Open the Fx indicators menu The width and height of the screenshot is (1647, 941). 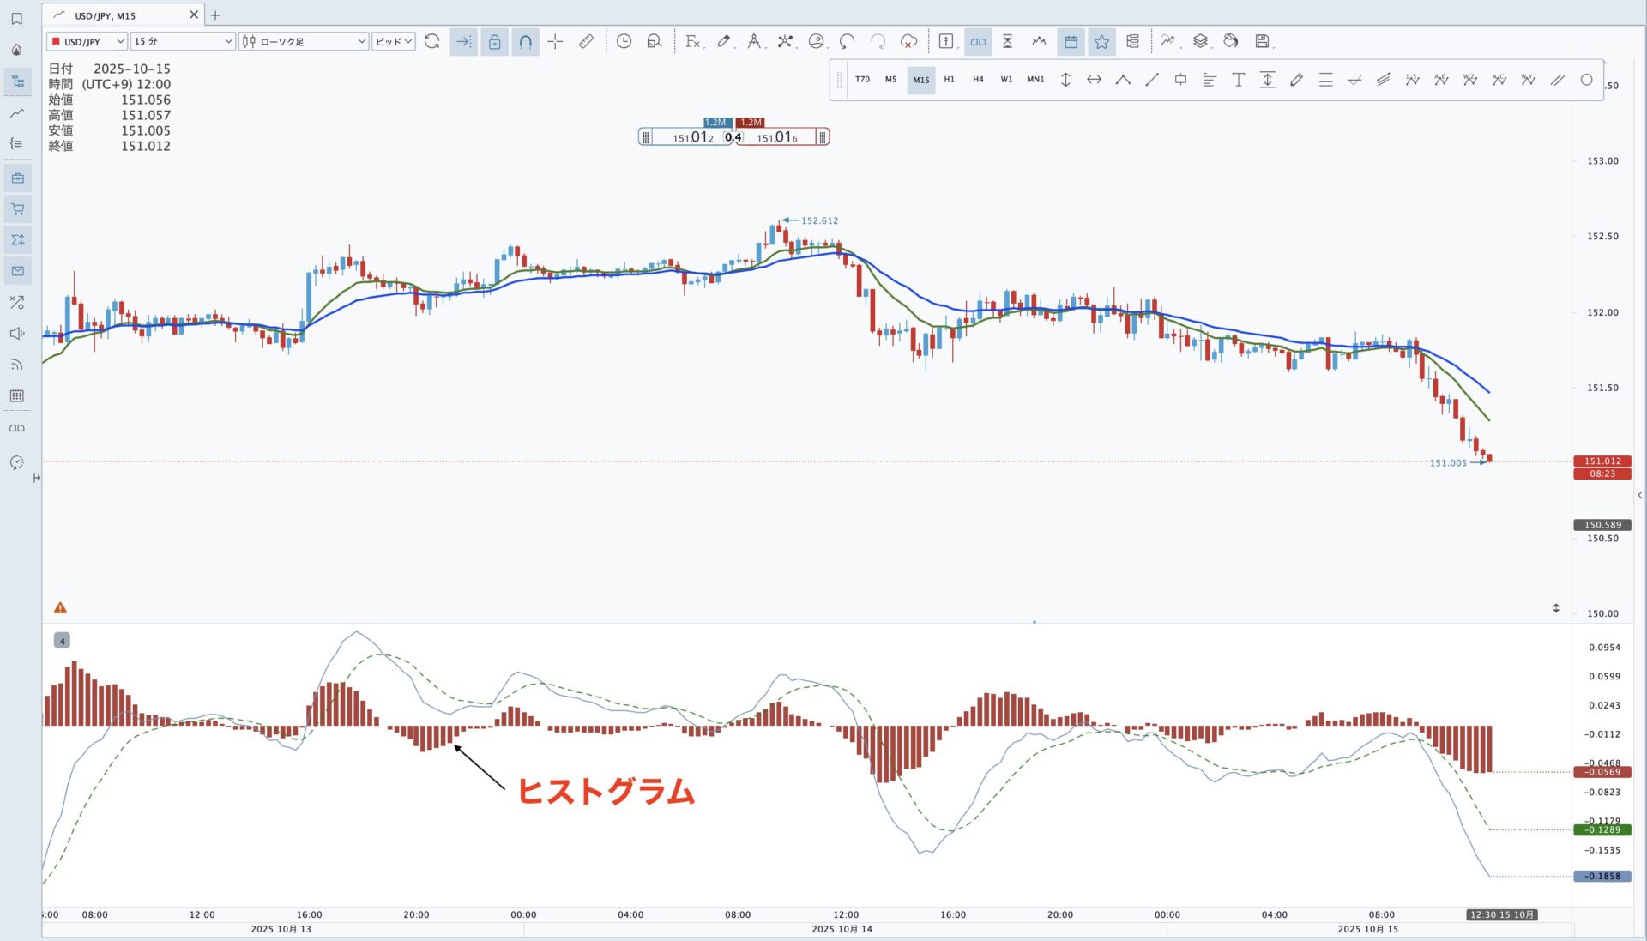693,41
